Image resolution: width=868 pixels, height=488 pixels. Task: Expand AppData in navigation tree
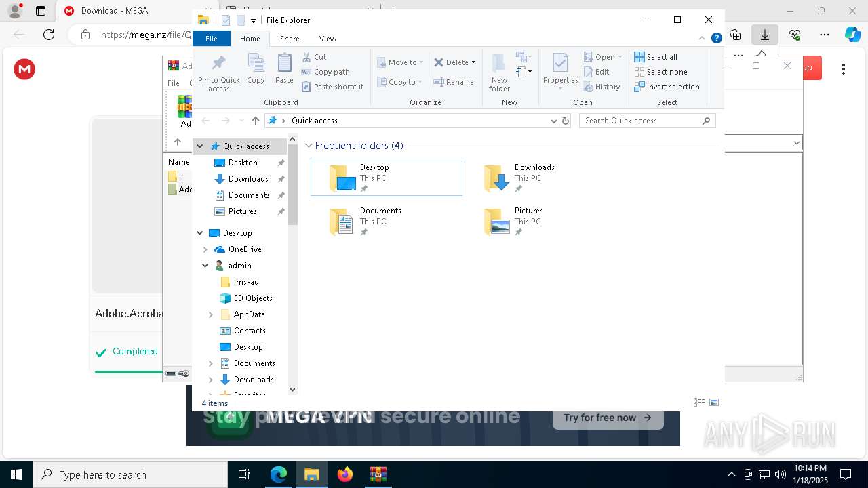click(211, 314)
